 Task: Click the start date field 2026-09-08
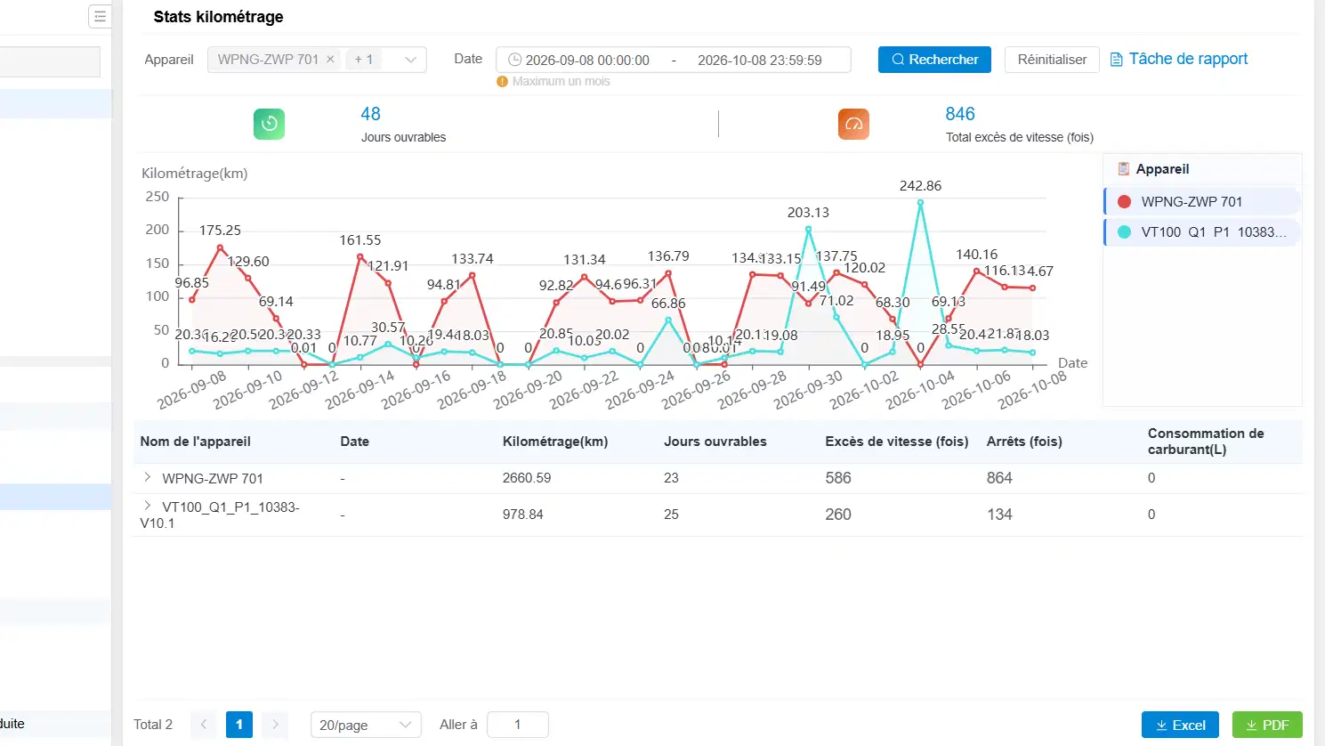click(x=587, y=60)
